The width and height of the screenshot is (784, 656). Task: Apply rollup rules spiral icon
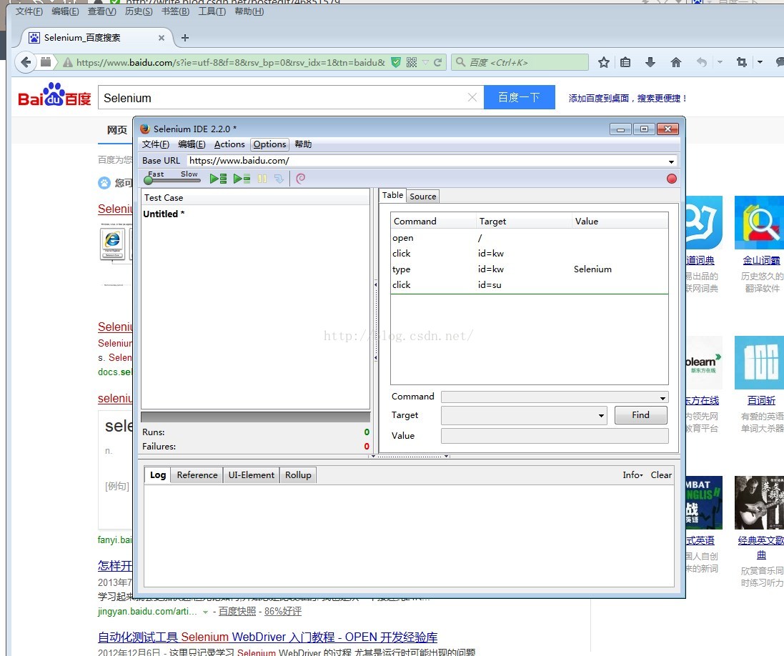300,179
